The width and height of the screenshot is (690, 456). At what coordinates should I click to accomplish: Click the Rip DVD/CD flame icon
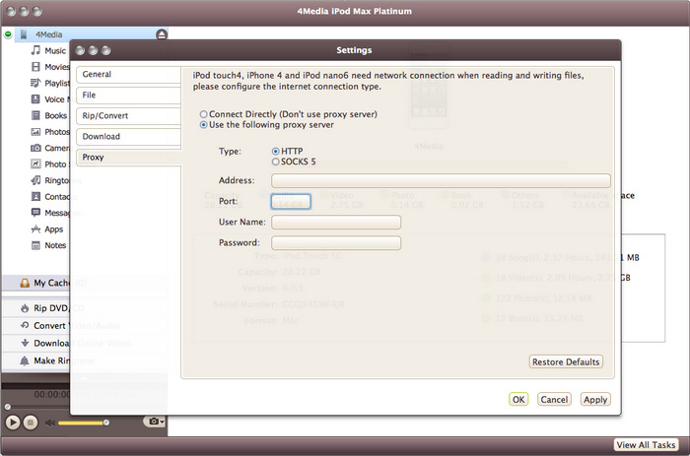click(x=25, y=308)
